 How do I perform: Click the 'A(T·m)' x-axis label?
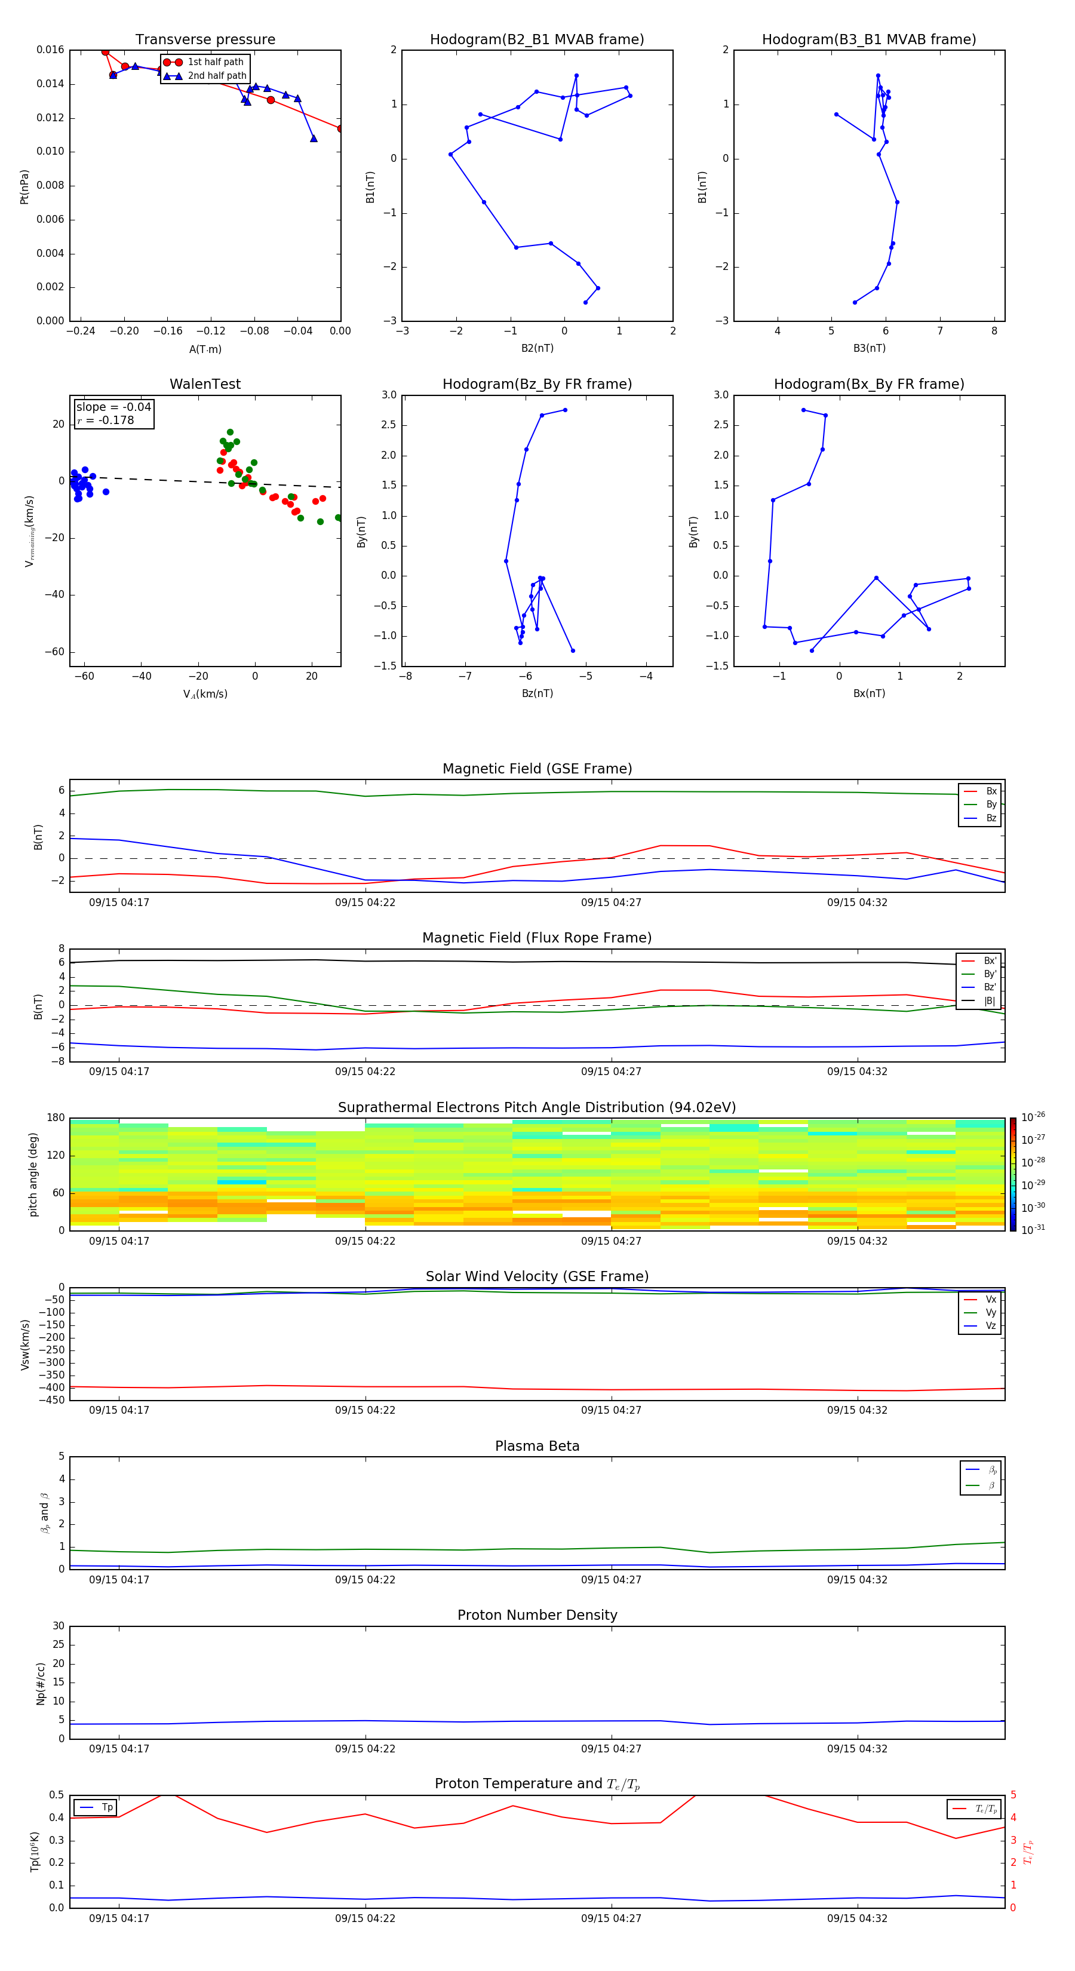click(205, 349)
